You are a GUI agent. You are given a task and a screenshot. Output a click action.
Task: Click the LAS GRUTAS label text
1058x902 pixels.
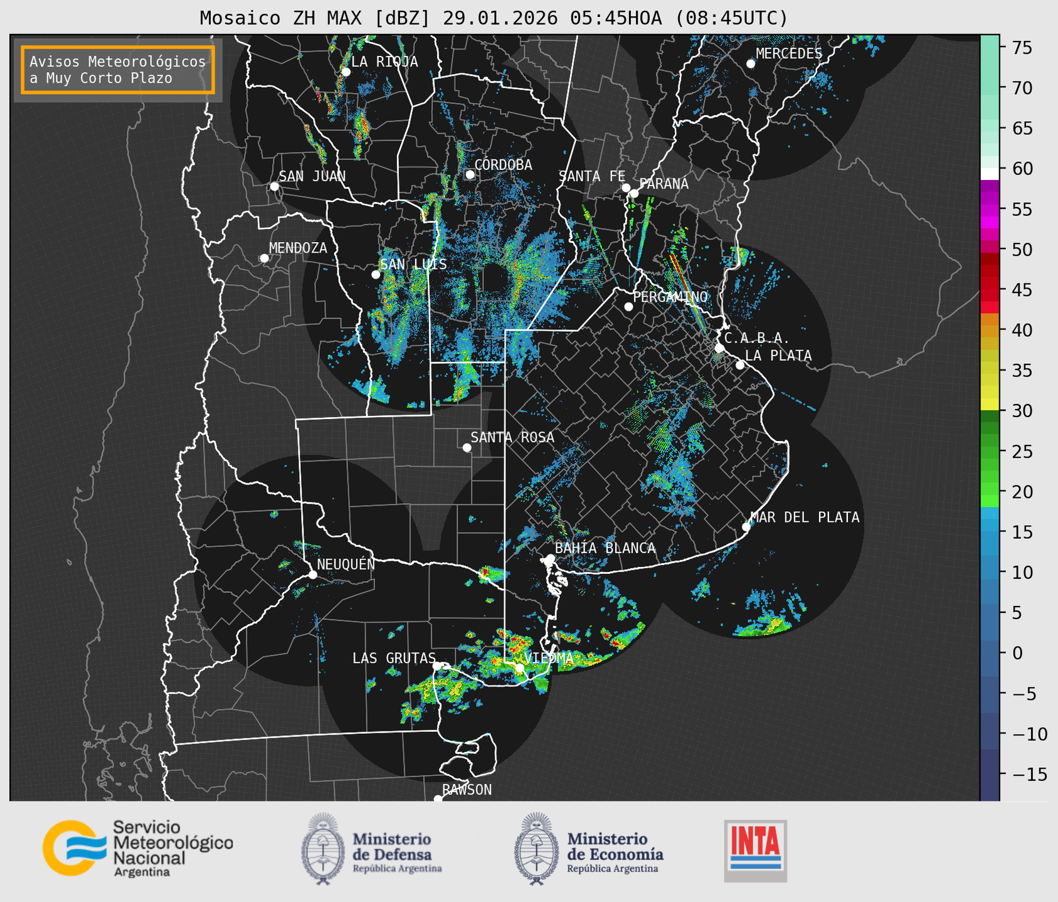tap(394, 659)
